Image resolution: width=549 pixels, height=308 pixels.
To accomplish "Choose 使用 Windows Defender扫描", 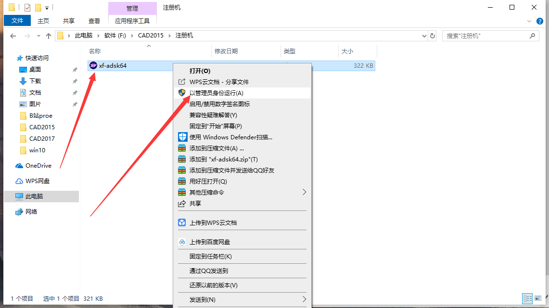I will tap(243, 137).
